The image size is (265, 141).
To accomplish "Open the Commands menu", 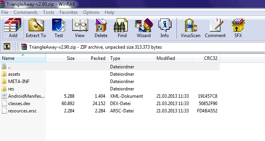I will 25,12.
